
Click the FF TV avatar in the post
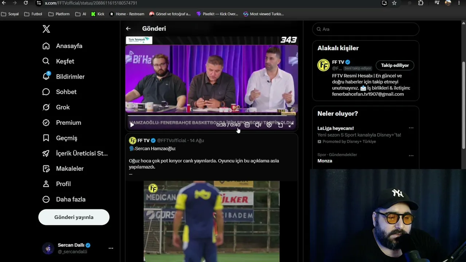pyautogui.click(x=133, y=140)
